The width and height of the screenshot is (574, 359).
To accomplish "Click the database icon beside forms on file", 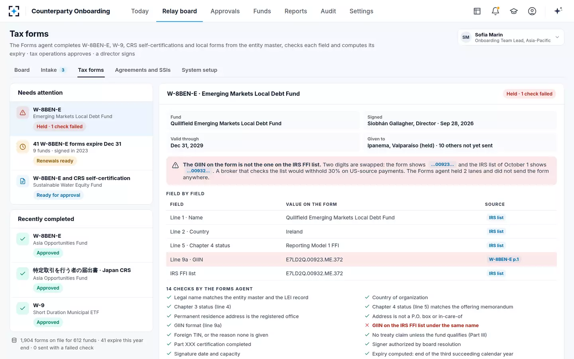I will click(x=14, y=340).
